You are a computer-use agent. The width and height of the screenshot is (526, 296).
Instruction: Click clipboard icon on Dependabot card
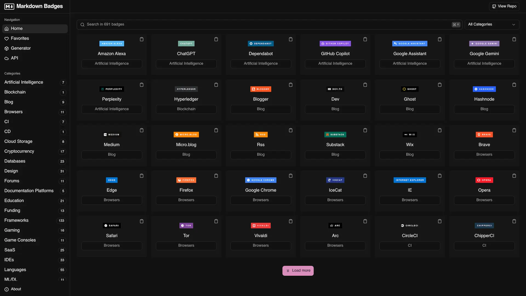pos(291,39)
